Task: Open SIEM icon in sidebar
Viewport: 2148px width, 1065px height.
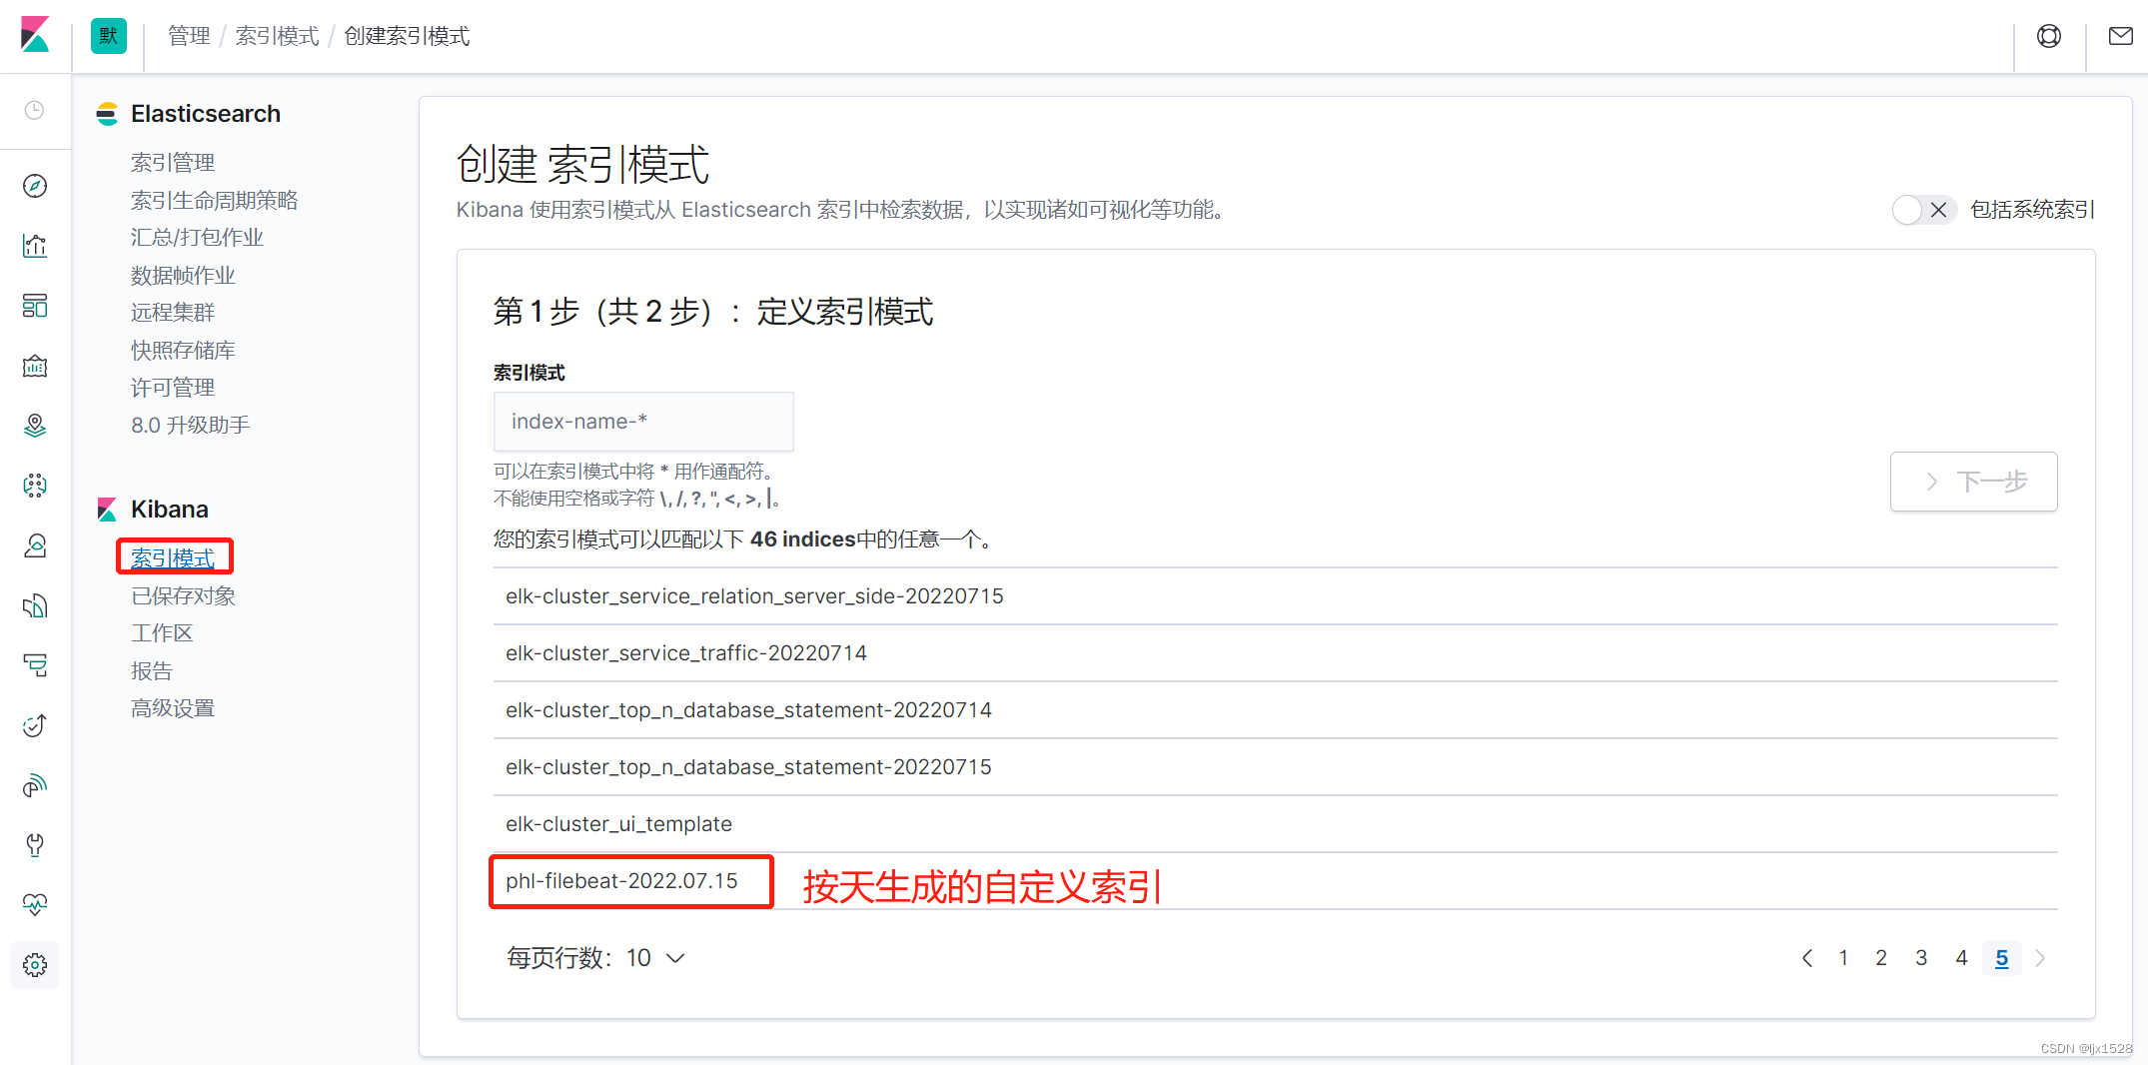Action: click(x=35, y=785)
